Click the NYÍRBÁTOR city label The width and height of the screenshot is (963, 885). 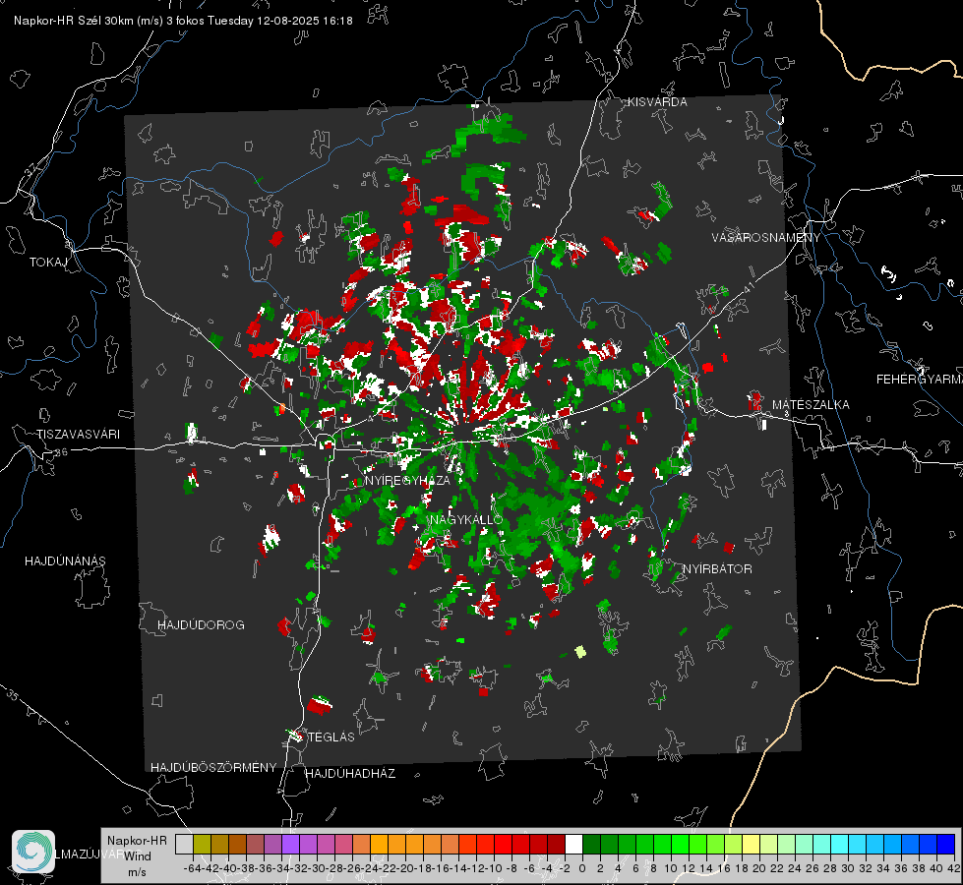(717, 569)
